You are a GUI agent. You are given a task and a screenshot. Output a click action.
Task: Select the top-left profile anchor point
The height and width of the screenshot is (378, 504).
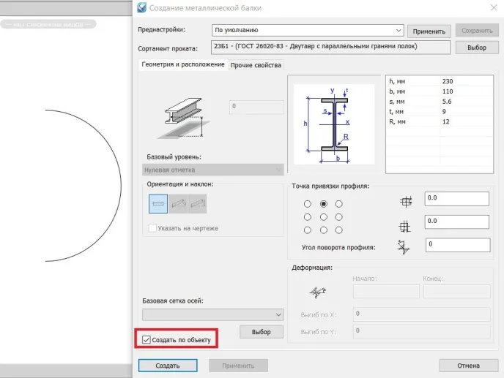click(x=308, y=204)
